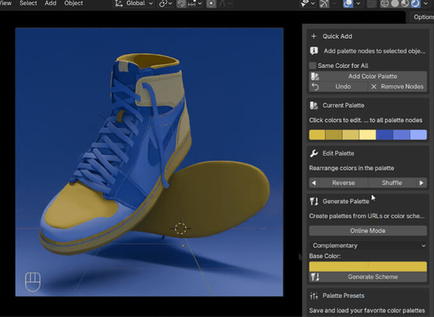Click the mouse indicator icon in viewport
Image resolution: width=434 pixels, height=317 pixels.
click(x=32, y=281)
